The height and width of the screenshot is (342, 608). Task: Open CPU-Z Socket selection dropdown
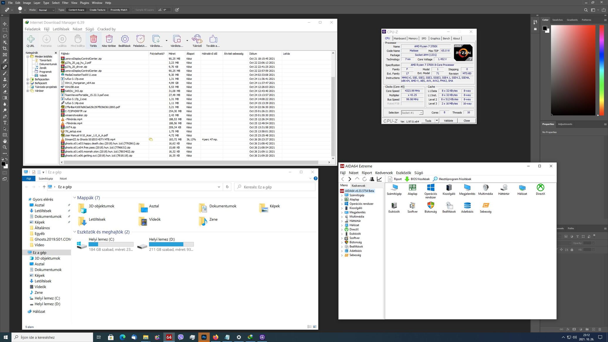pos(412,113)
